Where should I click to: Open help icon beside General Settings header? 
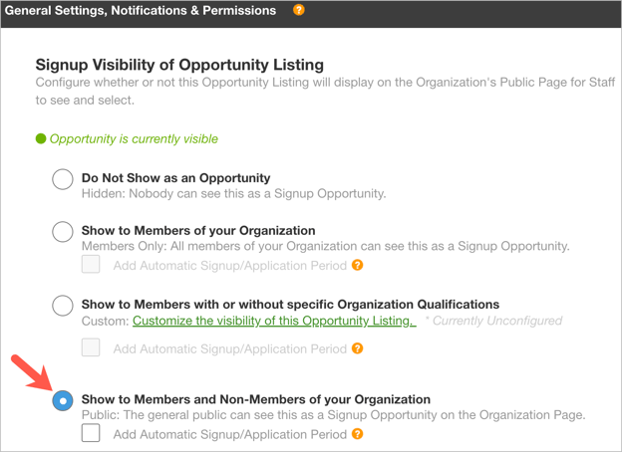(x=299, y=10)
